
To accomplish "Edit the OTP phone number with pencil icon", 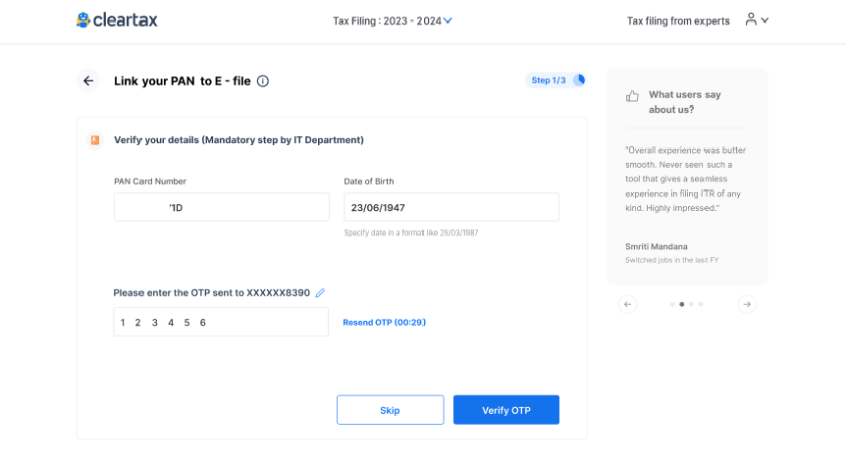I will [x=320, y=293].
